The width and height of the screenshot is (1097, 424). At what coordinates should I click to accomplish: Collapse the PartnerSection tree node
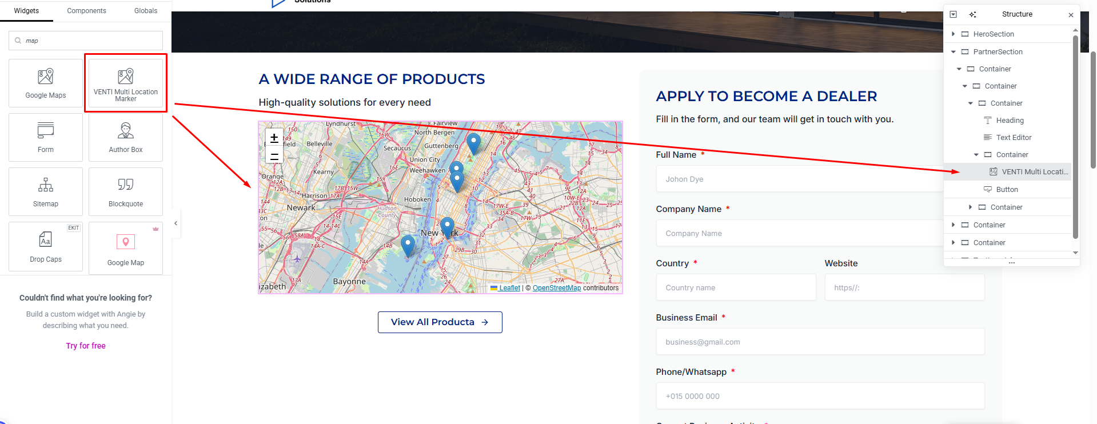point(953,52)
